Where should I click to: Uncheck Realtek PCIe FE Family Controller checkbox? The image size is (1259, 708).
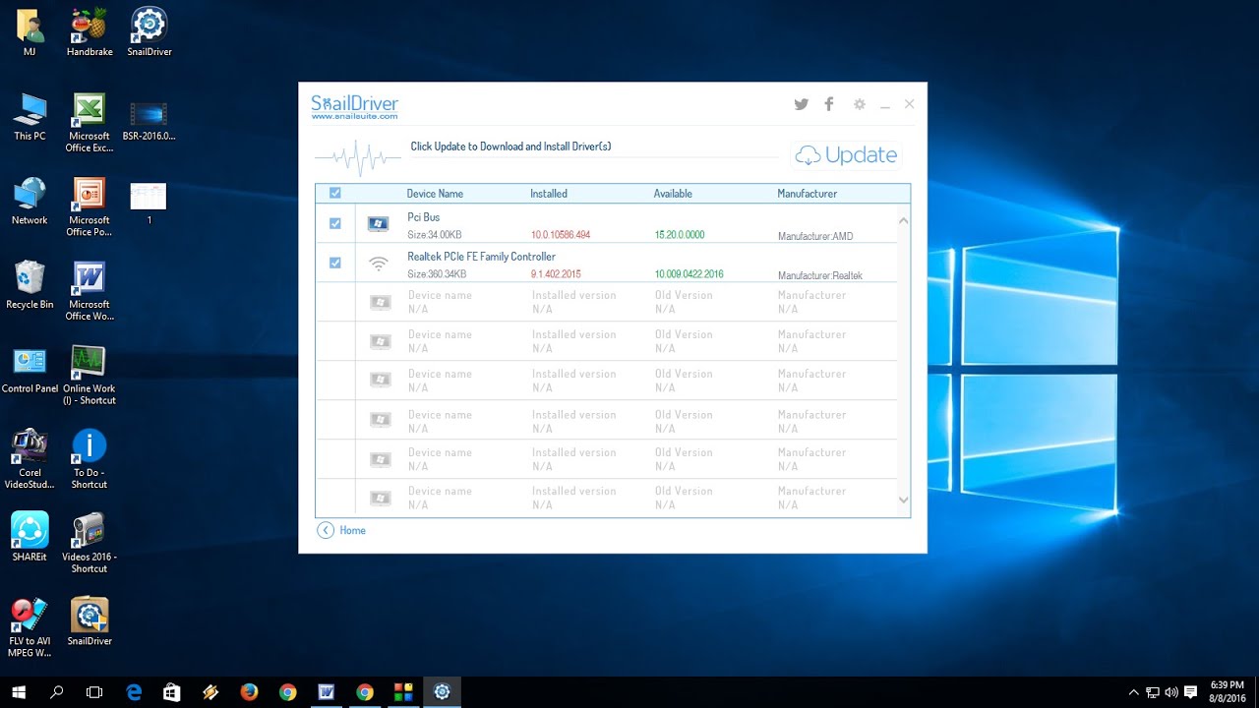pyautogui.click(x=335, y=263)
